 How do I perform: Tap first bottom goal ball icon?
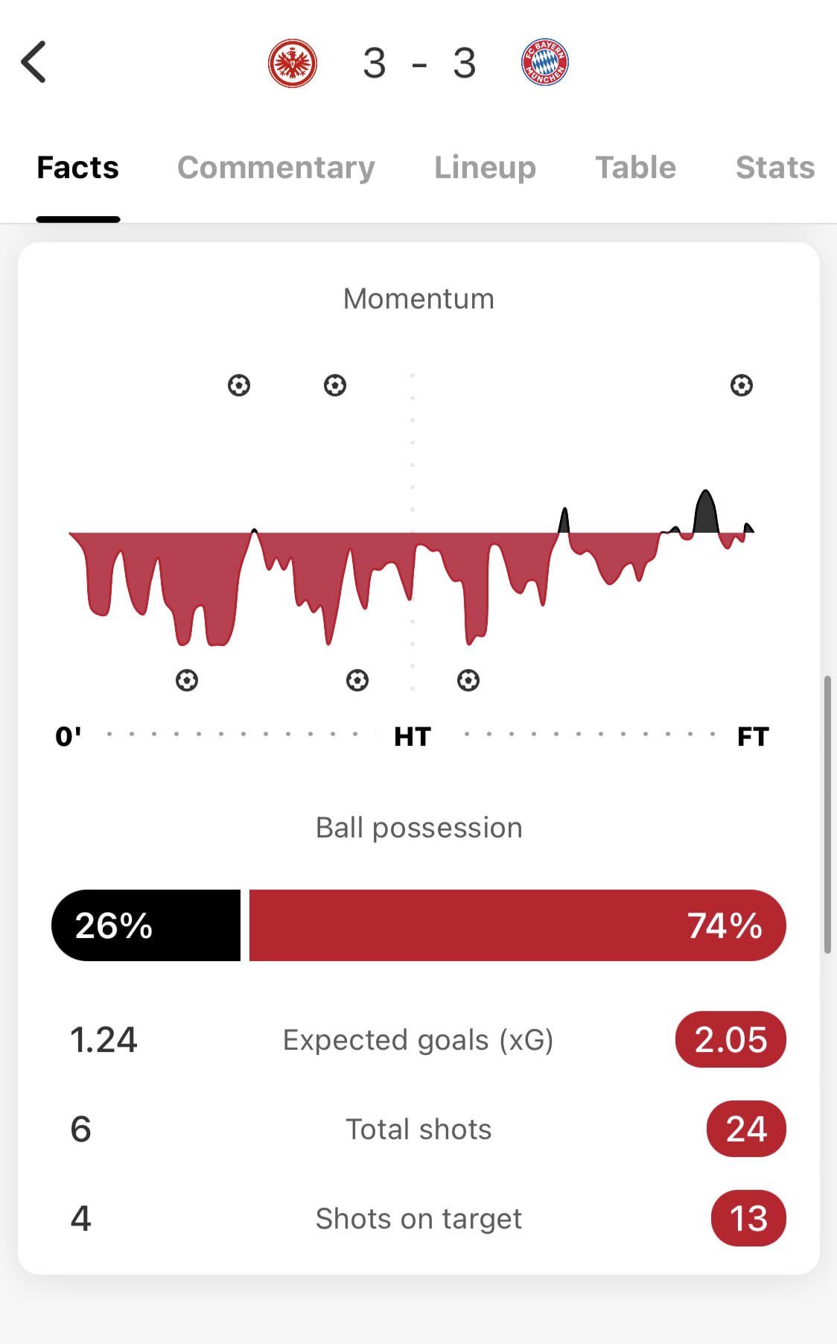187,680
